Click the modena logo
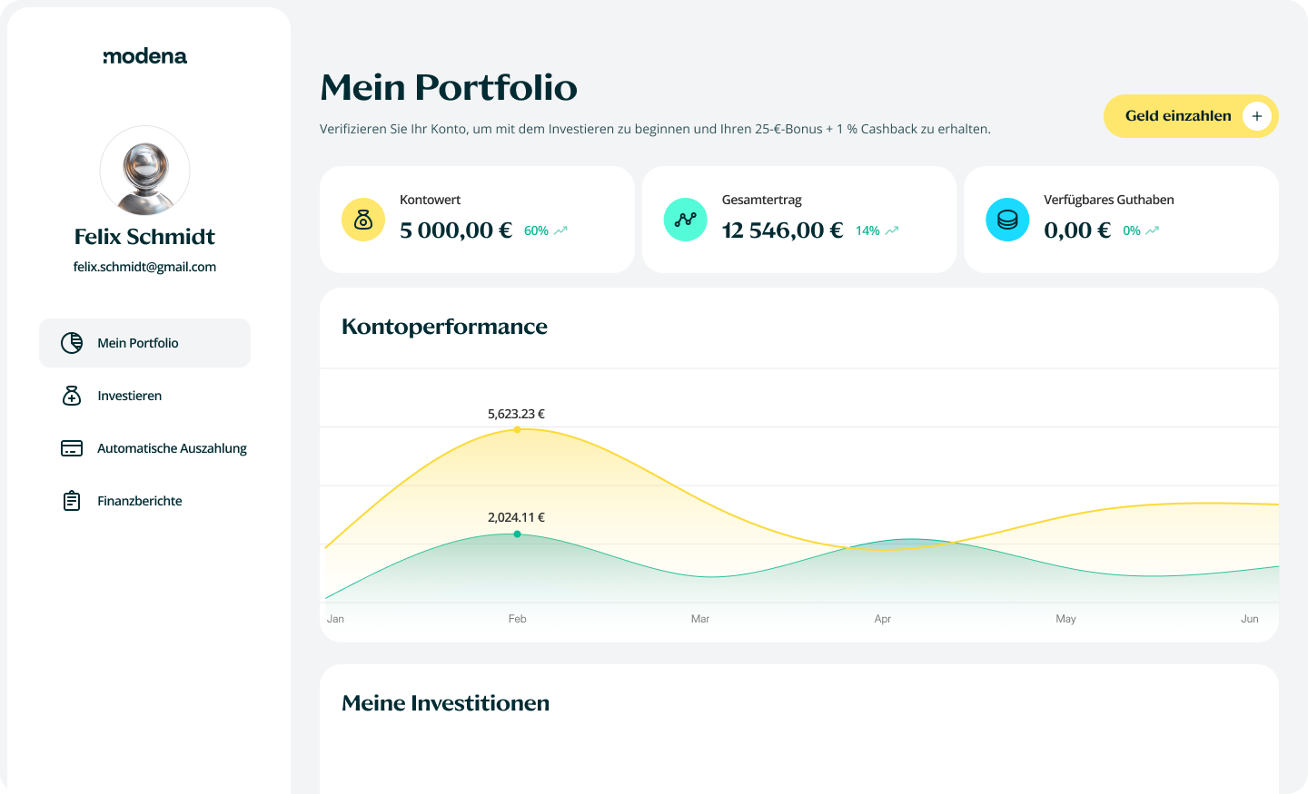This screenshot has height=794, width=1308. [x=145, y=56]
